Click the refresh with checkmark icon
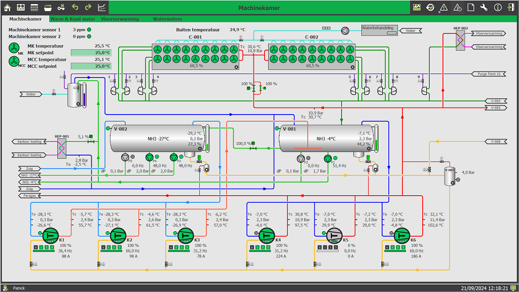 430,7
